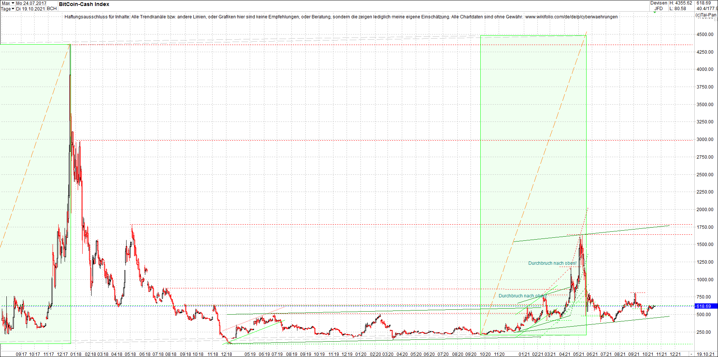Click the BCH symbol label
This screenshot has width=718, height=357.
[x=51, y=9]
